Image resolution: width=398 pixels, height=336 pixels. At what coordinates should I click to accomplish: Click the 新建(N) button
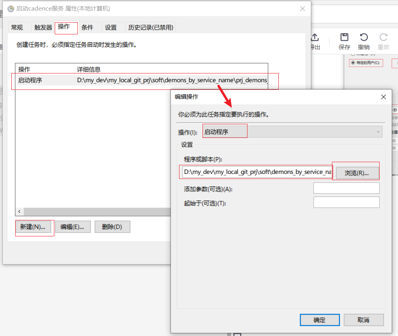pyautogui.click(x=34, y=227)
